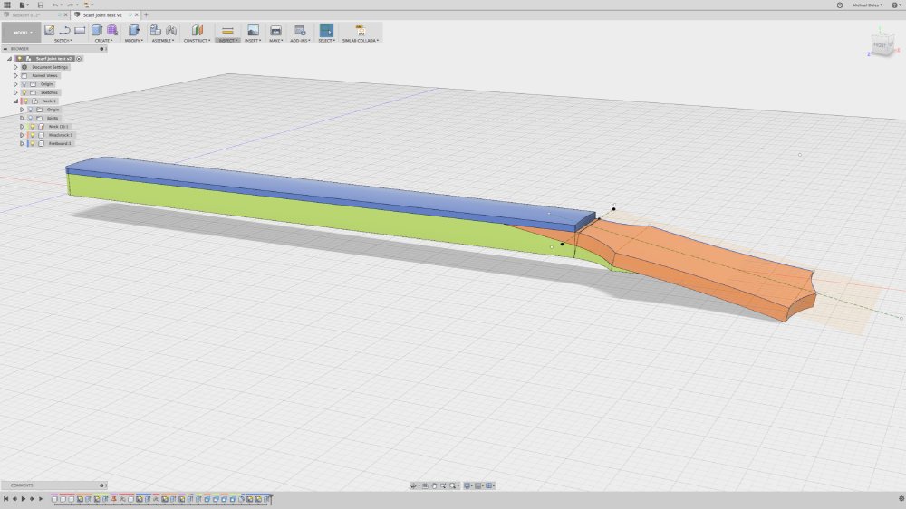Select the Line sketch tool icon
The width and height of the screenshot is (906, 509).
tap(64, 30)
